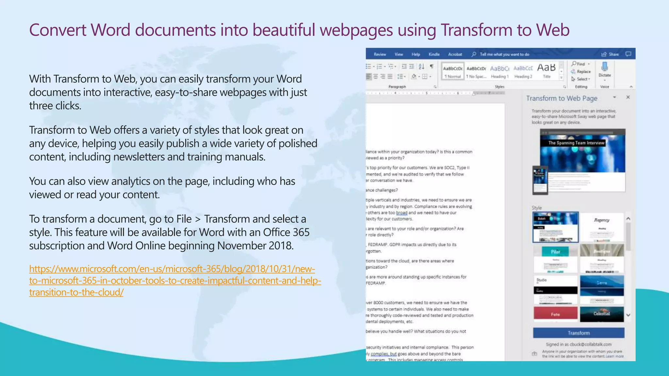669x376 pixels.
Task: Click the Tell me what you want search box
Action: [x=500, y=55]
